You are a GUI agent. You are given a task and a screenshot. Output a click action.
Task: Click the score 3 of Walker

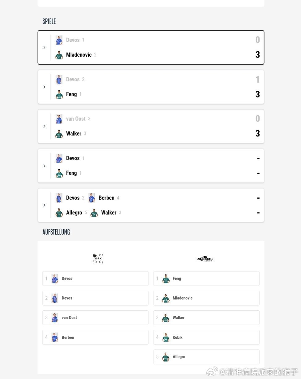tap(257, 134)
